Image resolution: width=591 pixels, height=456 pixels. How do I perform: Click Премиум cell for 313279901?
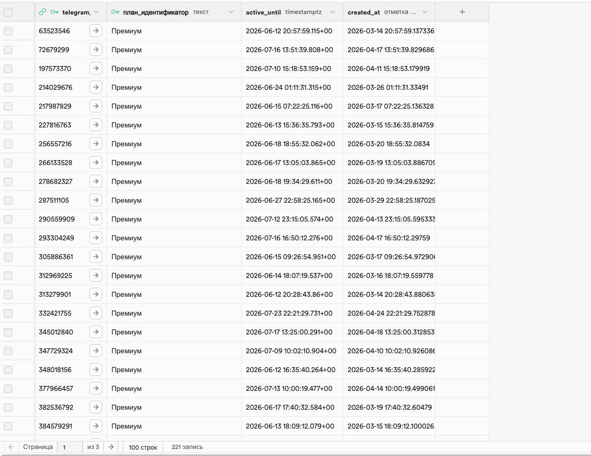pos(174,295)
